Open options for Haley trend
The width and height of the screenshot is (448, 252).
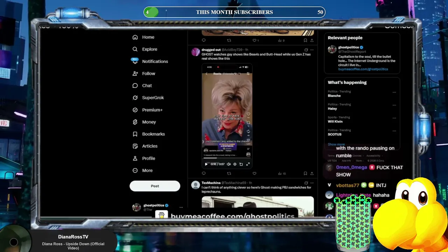pos(394,105)
